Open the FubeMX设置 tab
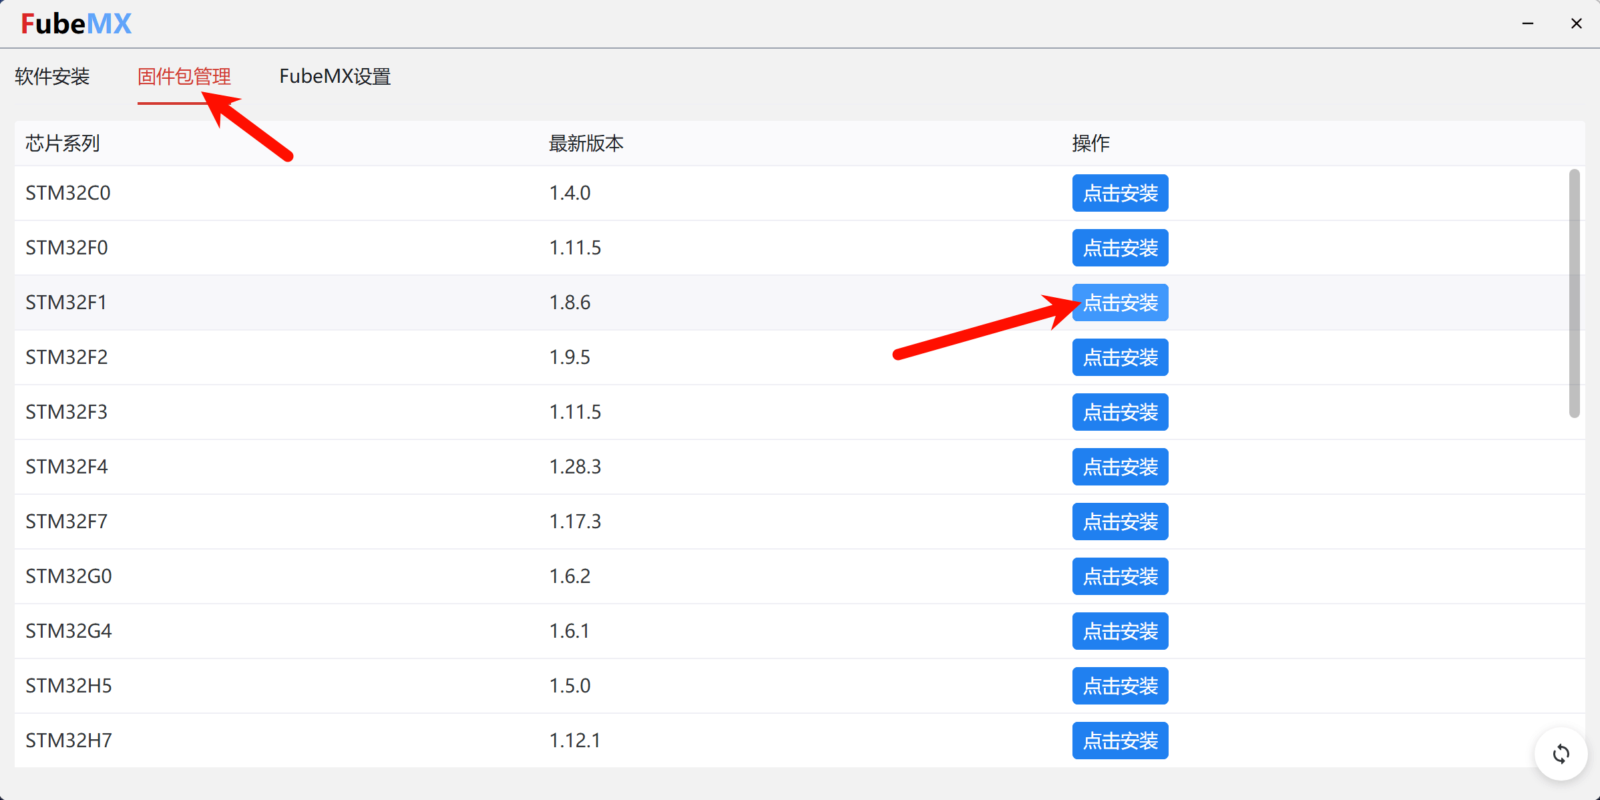 (335, 77)
